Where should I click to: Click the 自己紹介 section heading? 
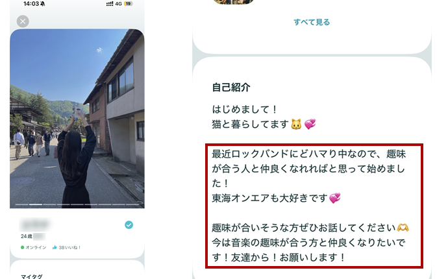(x=231, y=88)
